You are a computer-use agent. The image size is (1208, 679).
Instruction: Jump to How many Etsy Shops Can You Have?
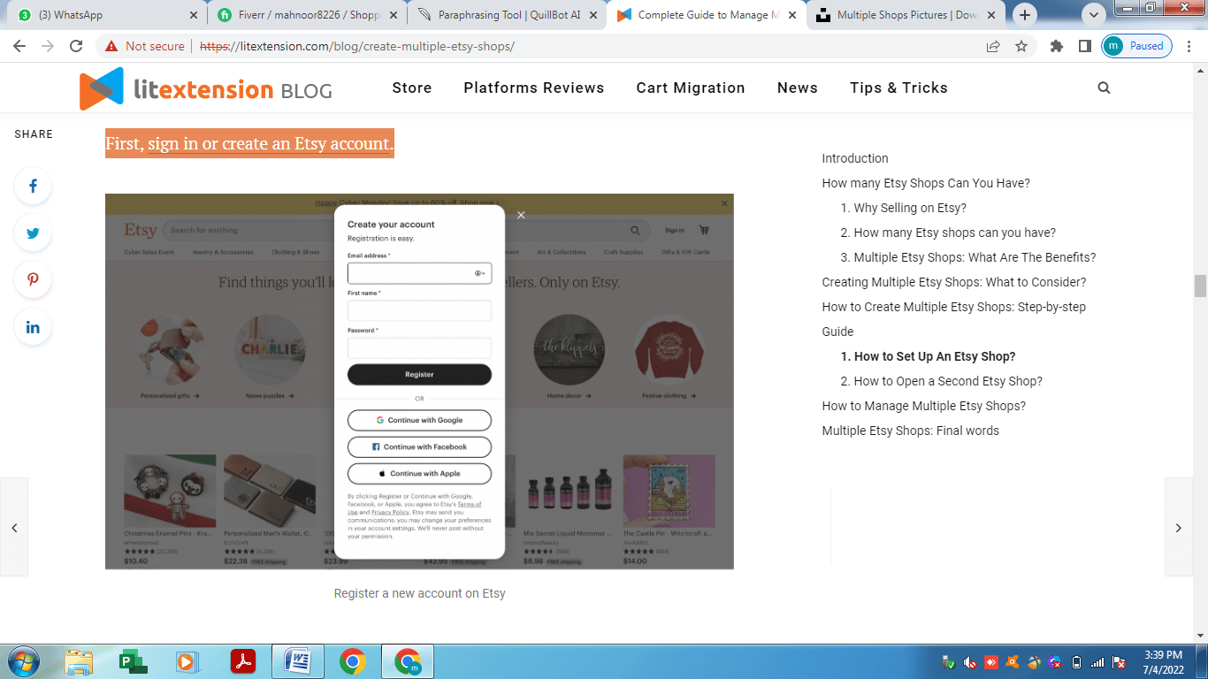point(926,183)
